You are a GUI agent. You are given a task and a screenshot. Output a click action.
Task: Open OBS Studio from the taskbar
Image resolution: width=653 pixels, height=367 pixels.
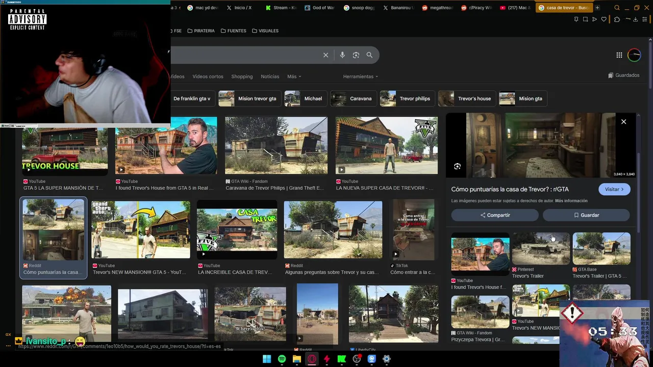[357, 359]
